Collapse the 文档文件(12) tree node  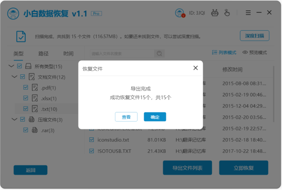14,77
